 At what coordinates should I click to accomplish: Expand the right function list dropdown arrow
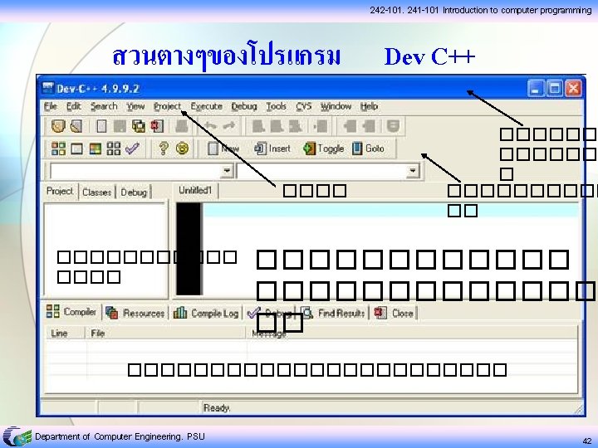[413, 170]
